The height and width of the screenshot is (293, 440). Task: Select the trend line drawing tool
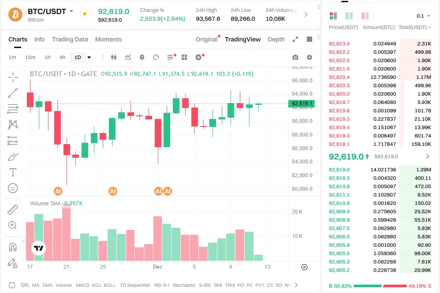(13, 93)
